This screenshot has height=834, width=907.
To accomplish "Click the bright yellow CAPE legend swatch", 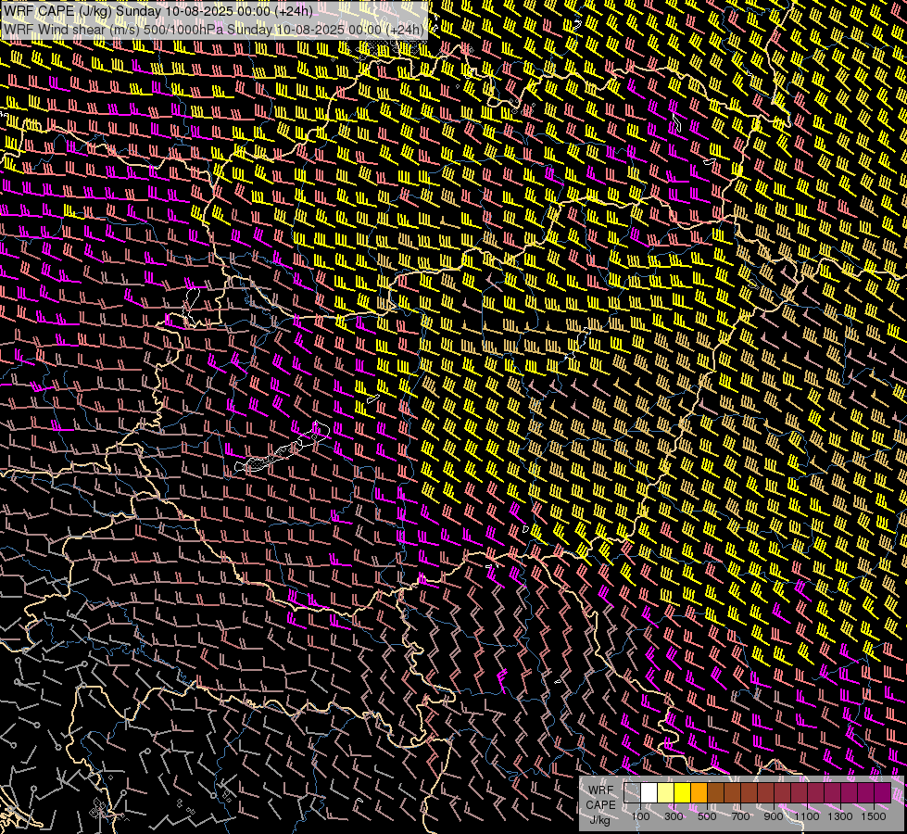I will point(683,793).
